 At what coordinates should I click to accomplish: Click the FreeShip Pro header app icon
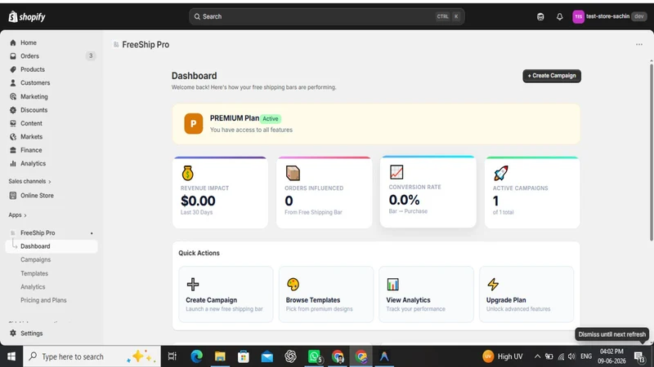pos(116,45)
